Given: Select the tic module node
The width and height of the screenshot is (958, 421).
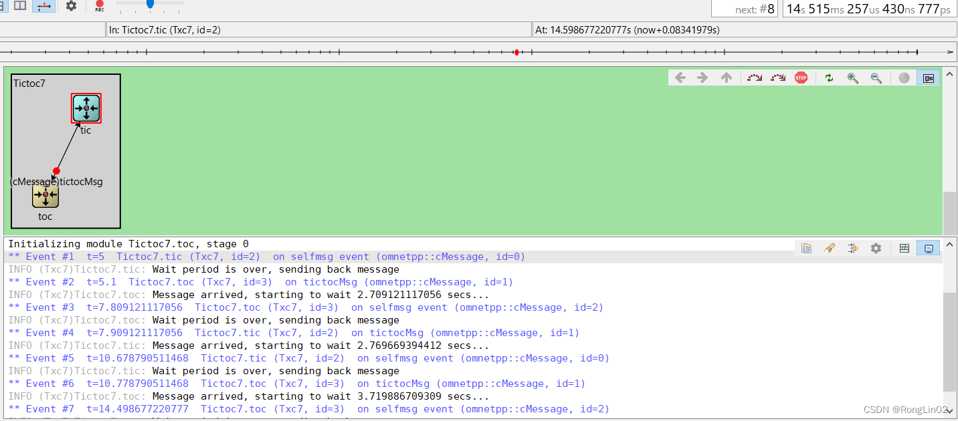Looking at the screenshot, I should tap(86, 108).
